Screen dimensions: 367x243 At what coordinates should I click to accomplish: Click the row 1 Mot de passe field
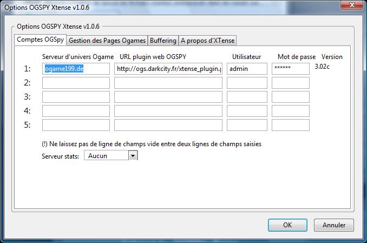[290, 69]
